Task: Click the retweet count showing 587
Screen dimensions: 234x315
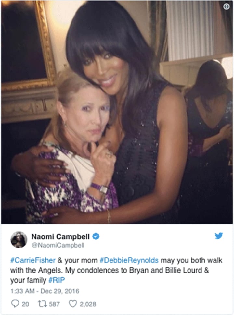Action: 54,304
